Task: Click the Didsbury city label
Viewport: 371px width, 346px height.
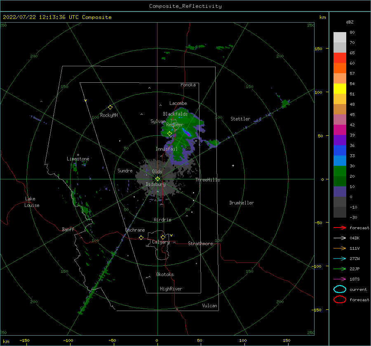Action: click(155, 184)
